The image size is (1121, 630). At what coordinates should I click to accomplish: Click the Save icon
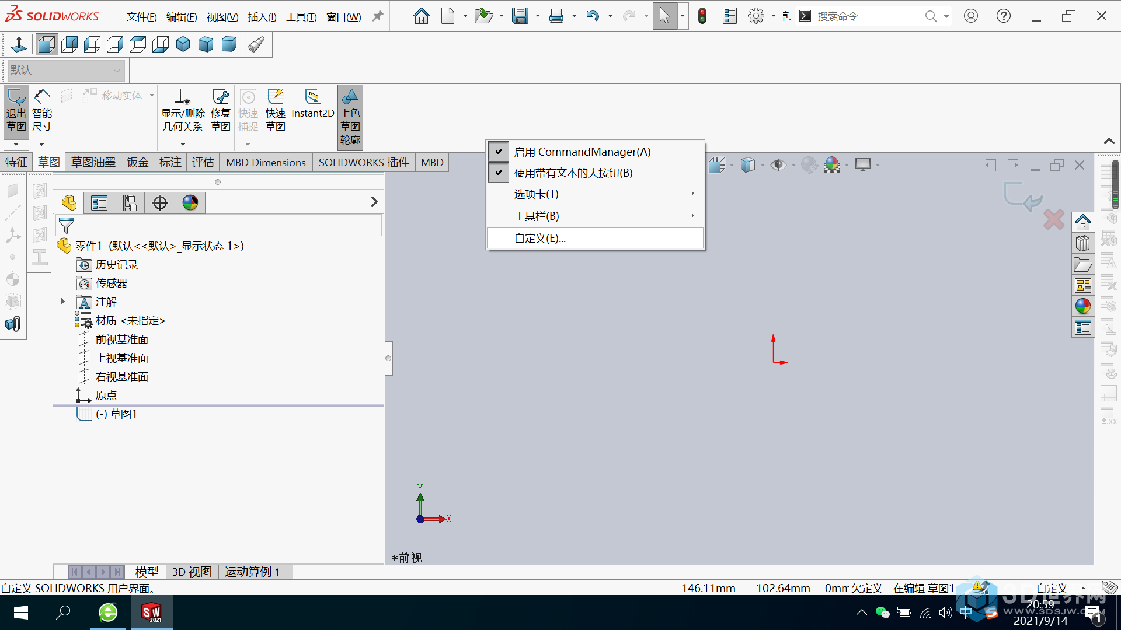[520, 16]
